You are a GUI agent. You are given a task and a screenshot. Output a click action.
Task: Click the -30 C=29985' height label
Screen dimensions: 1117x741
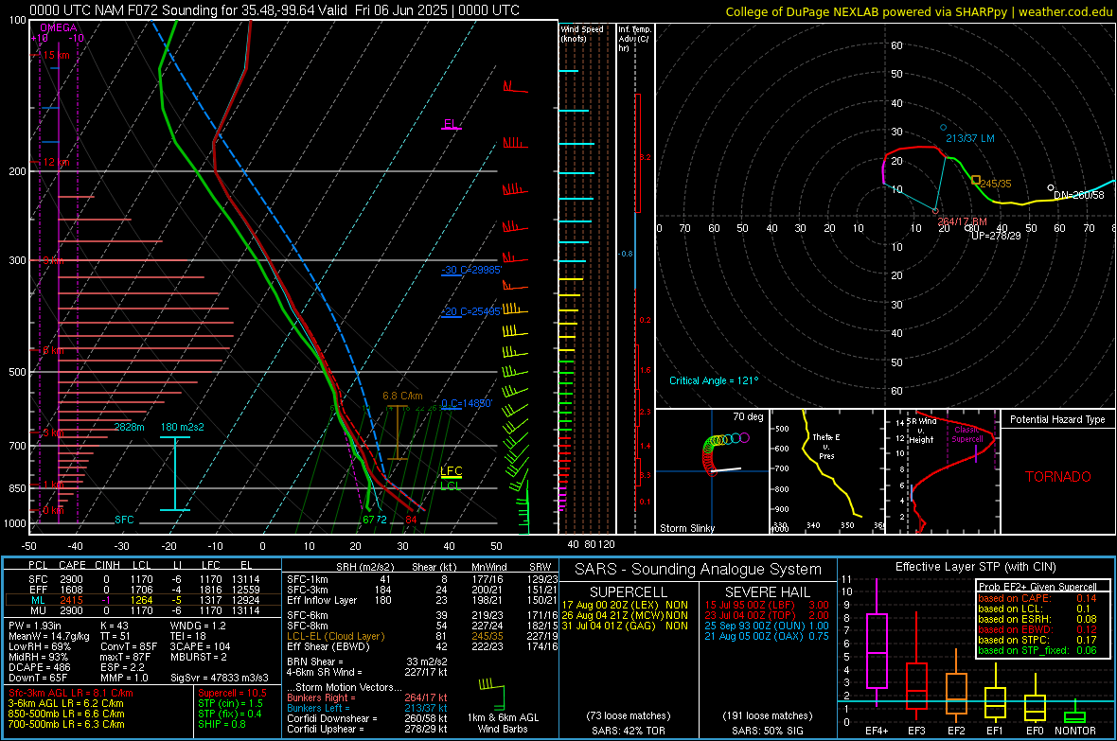(471, 270)
